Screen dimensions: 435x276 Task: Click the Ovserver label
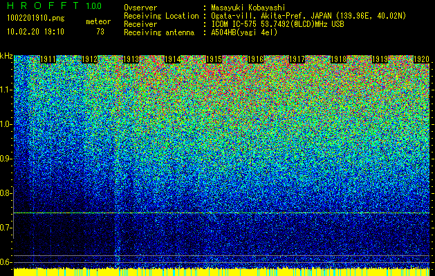click(140, 8)
